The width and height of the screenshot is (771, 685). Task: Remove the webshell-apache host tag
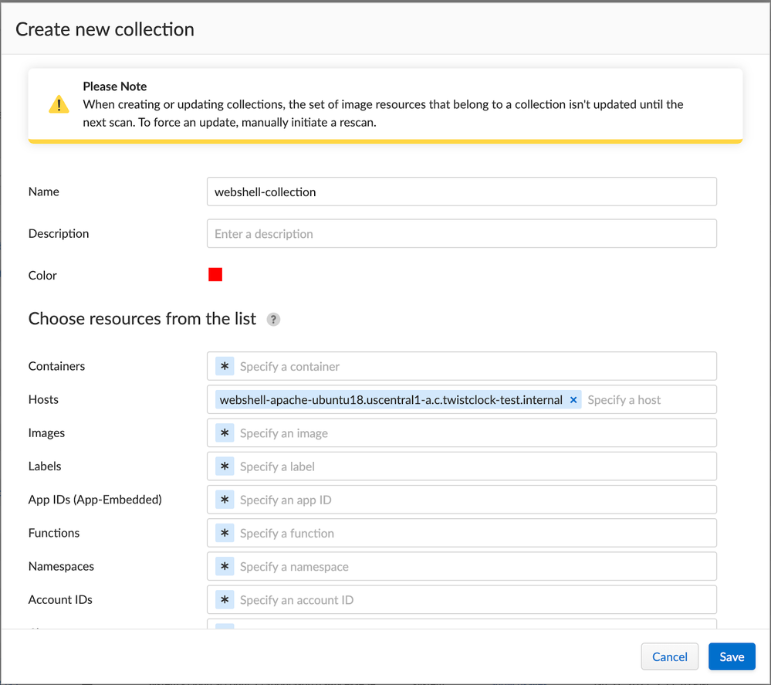[573, 400]
